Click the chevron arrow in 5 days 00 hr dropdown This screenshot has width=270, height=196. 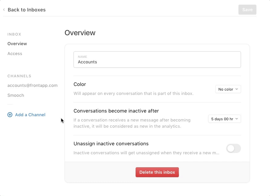pyautogui.click(x=237, y=119)
